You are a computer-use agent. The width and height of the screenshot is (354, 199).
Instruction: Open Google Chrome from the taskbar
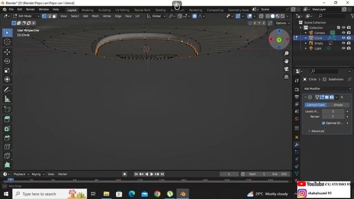157,194
